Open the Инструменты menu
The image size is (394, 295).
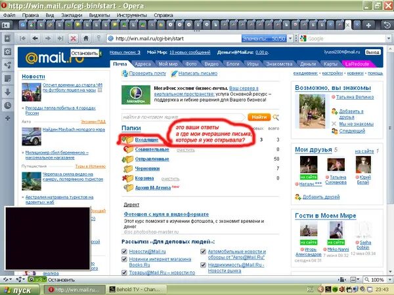click(x=132, y=15)
